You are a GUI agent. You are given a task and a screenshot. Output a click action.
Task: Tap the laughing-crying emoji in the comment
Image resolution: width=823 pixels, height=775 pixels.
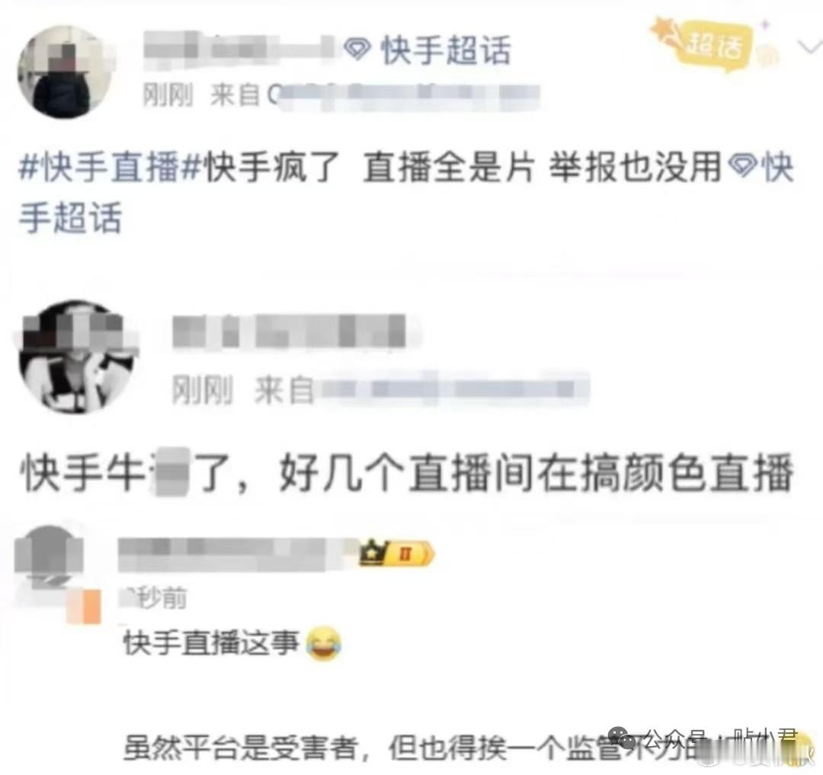click(x=323, y=644)
